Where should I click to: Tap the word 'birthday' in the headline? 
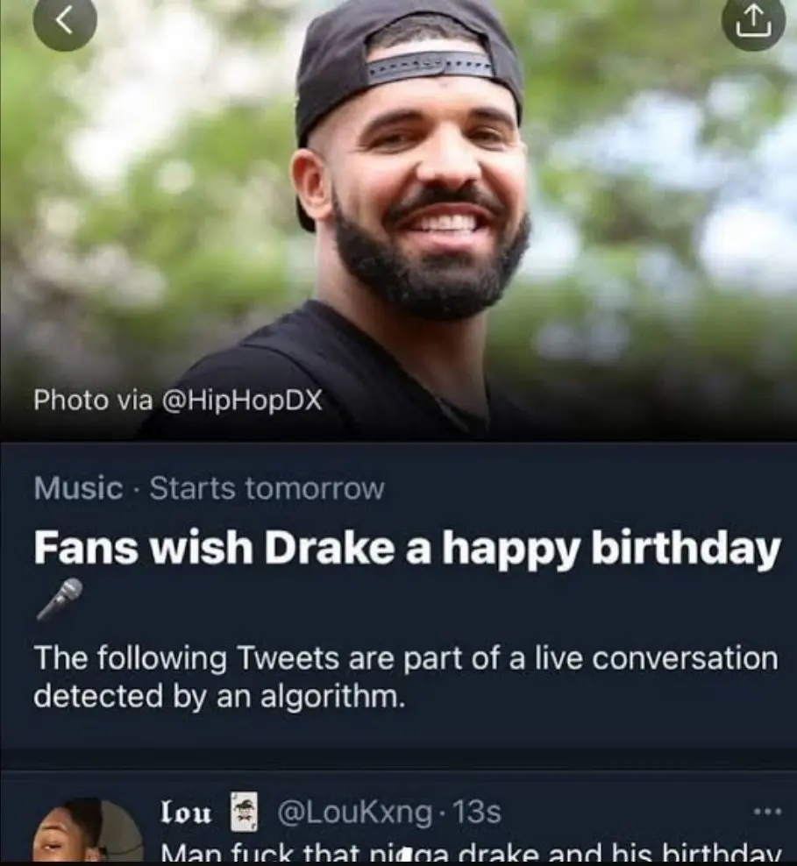click(686, 548)
